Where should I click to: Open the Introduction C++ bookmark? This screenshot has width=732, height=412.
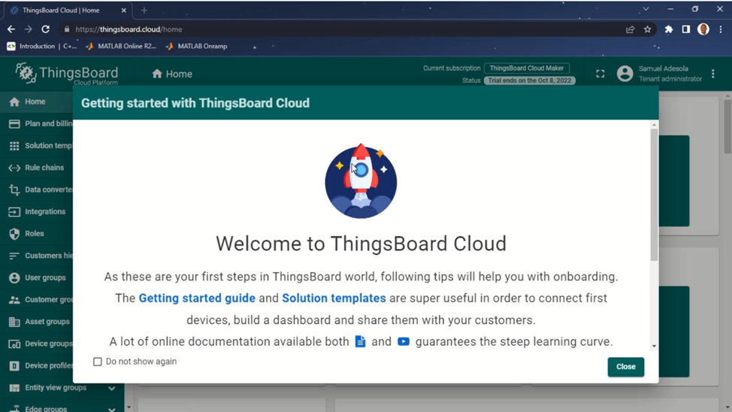[x=42, y=47]
